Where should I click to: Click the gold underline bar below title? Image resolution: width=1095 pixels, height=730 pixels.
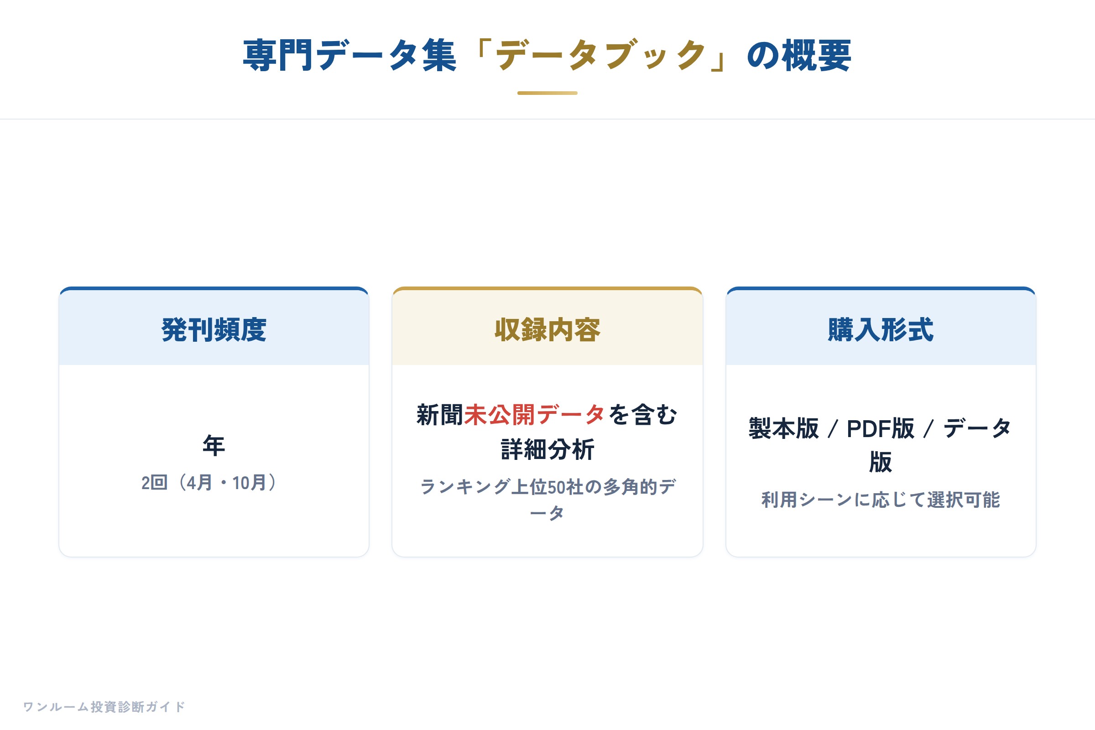point(547,93)
